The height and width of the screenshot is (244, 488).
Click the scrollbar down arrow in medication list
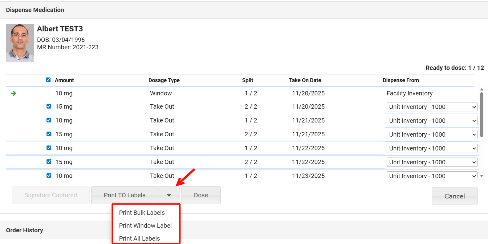(482, 176)
